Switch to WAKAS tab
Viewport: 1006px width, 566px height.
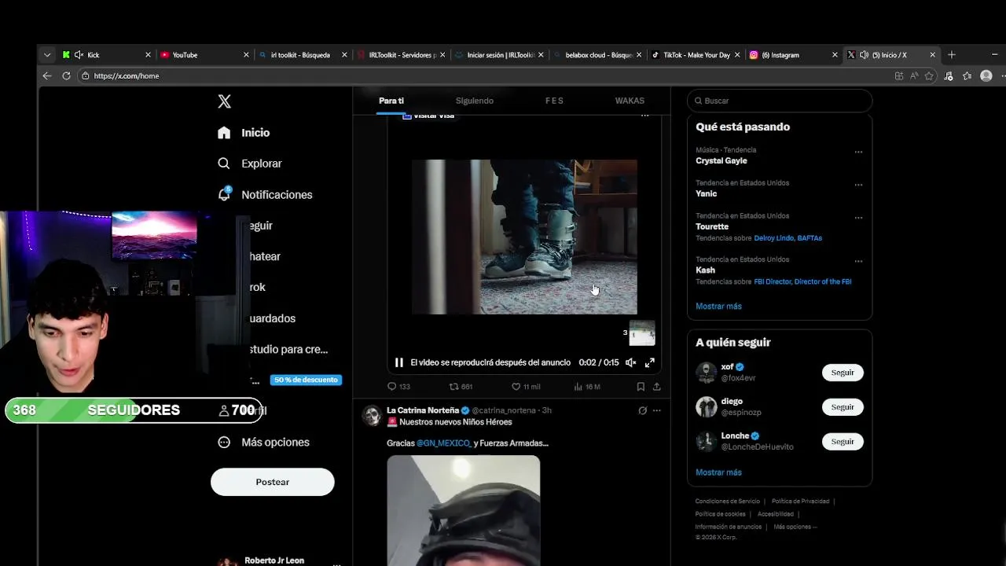pyautogui.click(x=630, y=101)
